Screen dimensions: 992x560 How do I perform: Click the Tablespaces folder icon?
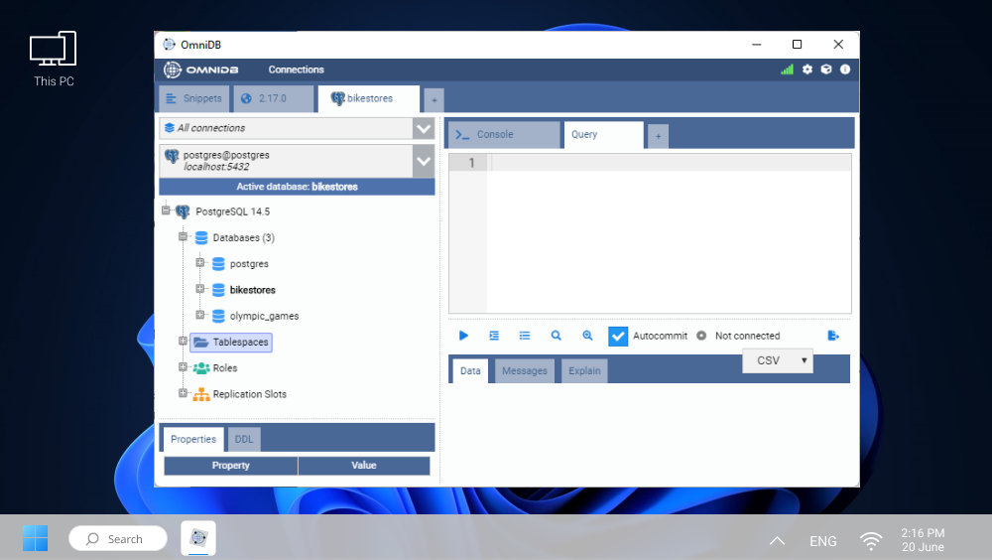coord(201,343)
